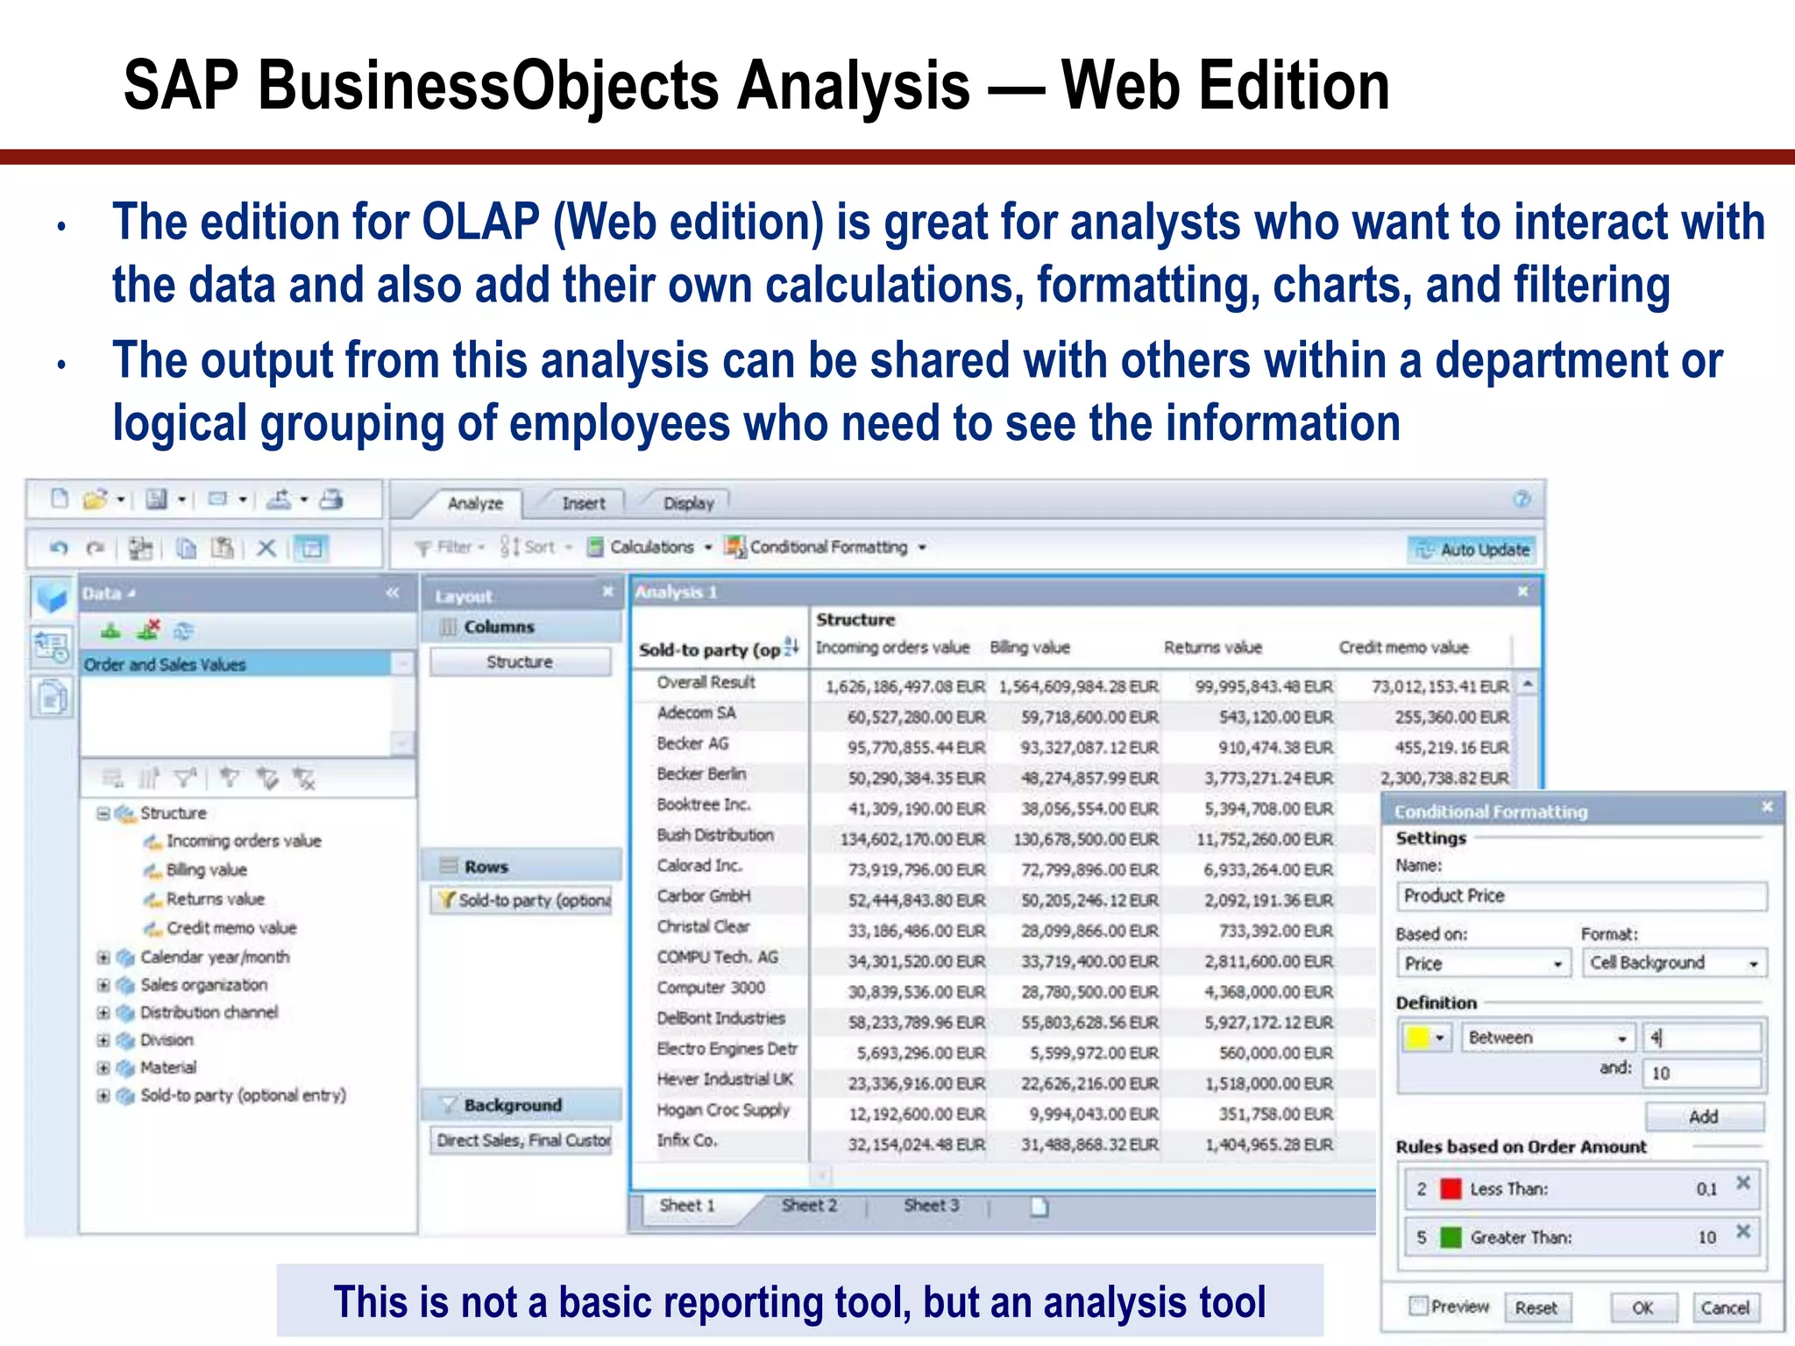1795x1346 pixels.
Task: Click the green Connect data source icon
Action: pyautogui.click(x=110, y=630)
